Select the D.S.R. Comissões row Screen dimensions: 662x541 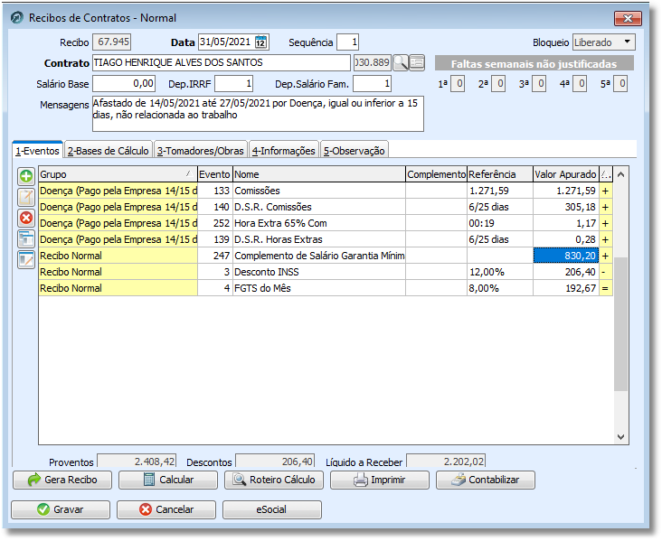[x=325, y=207]
